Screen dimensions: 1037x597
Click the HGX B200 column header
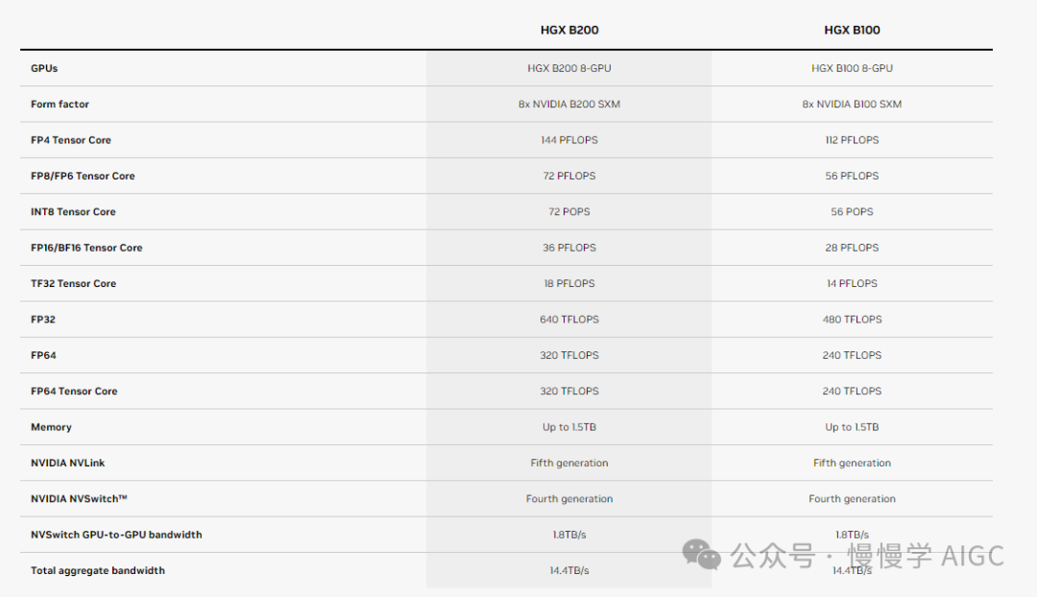[569, 30]
